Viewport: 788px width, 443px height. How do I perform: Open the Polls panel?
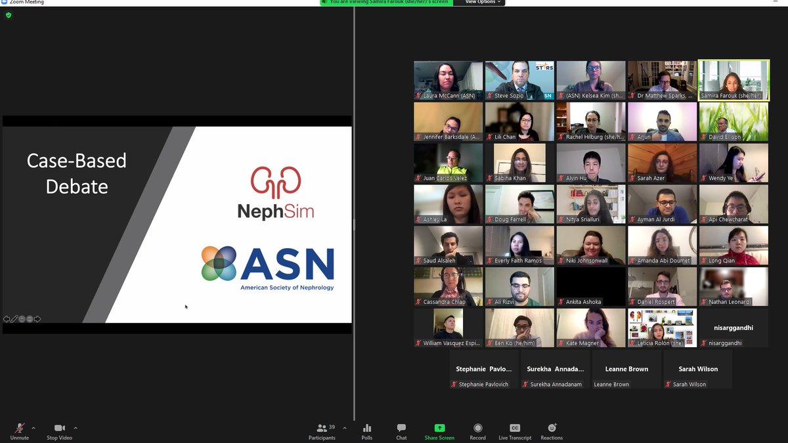coord(367,431)
